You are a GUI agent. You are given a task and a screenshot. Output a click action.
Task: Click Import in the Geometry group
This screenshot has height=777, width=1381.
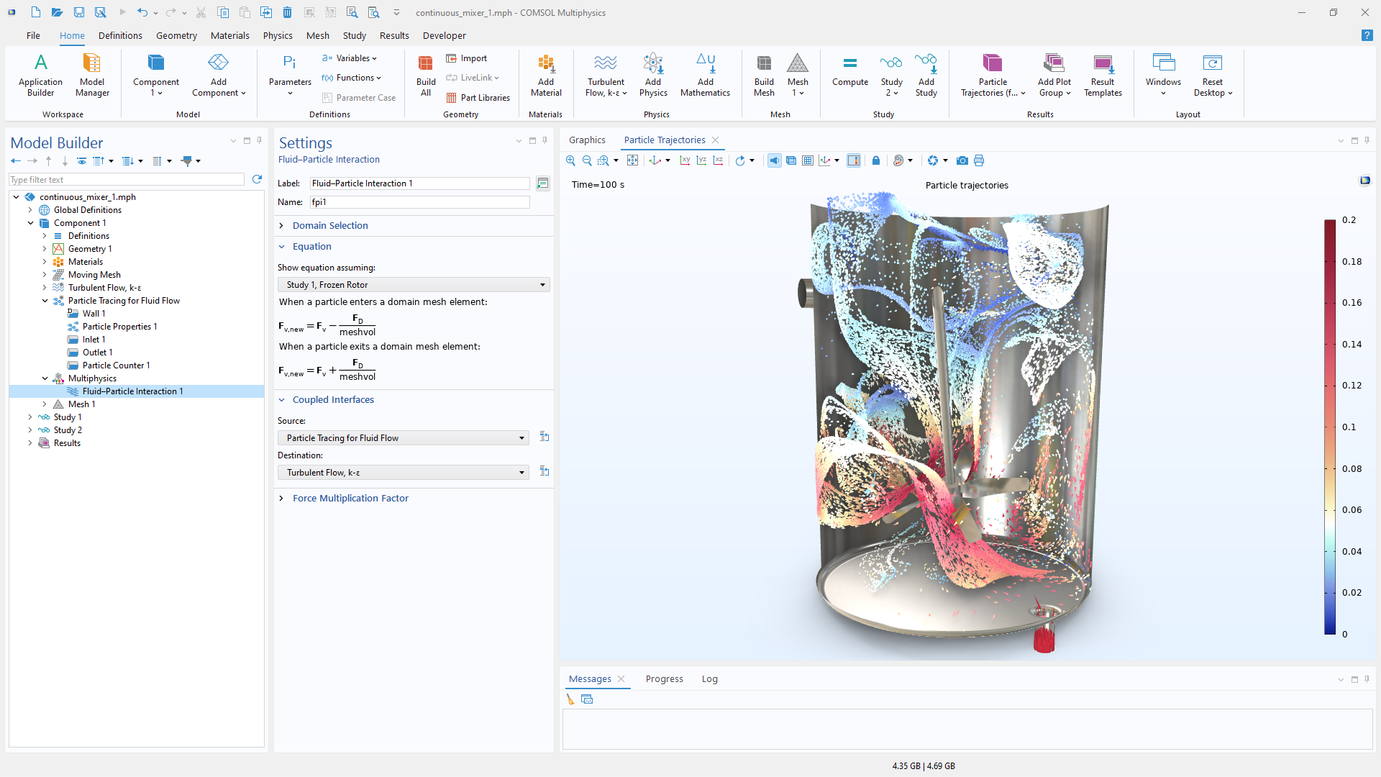pyautogui.click(x=466, y=58)
